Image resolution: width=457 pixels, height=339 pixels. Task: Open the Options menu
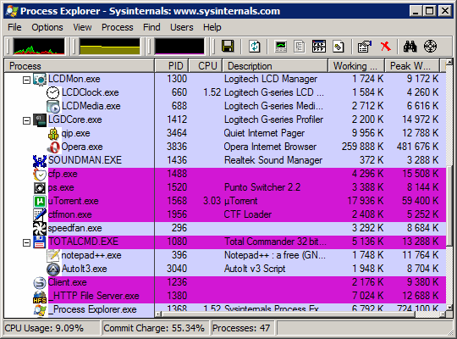[x=47, y=27]
